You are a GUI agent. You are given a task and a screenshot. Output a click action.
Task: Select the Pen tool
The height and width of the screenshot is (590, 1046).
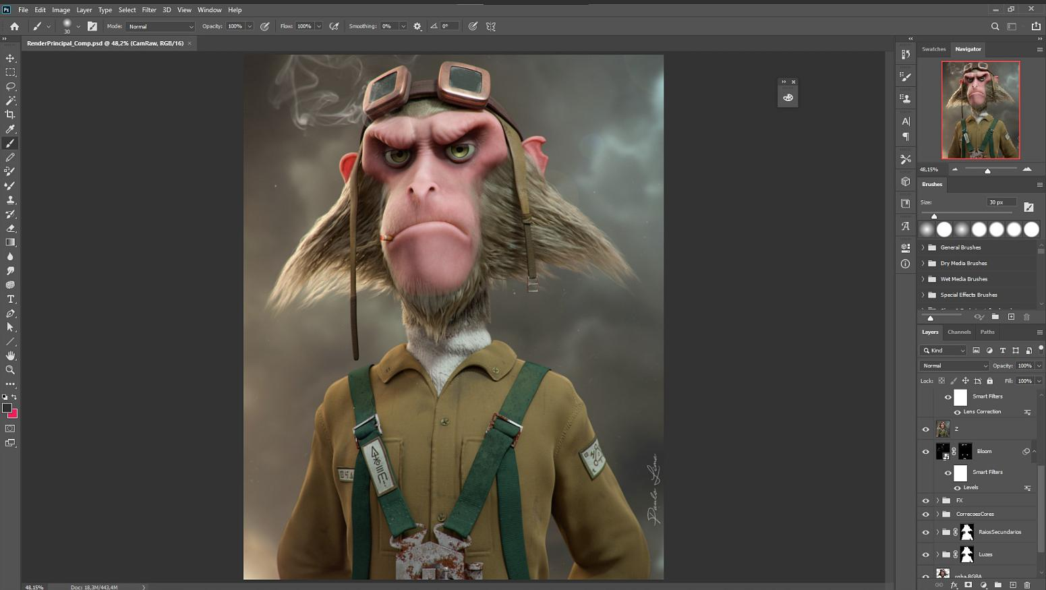(10, 314)
